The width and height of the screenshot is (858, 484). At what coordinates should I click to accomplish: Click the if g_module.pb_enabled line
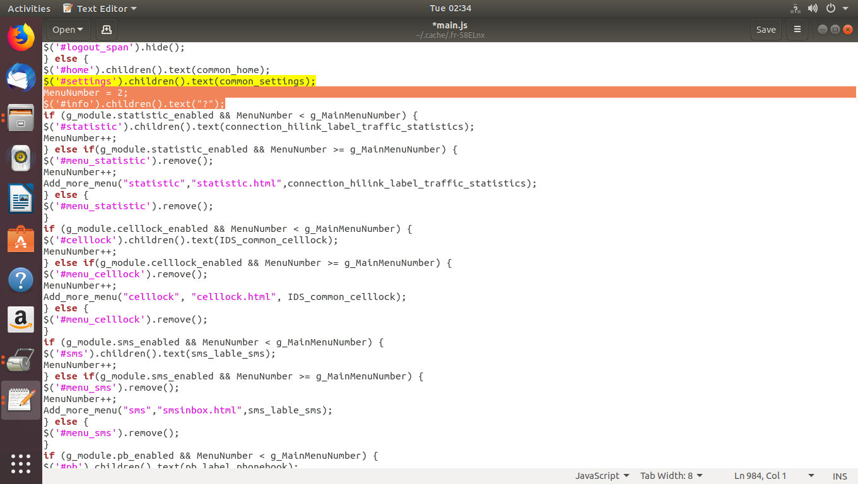(211, 456)
